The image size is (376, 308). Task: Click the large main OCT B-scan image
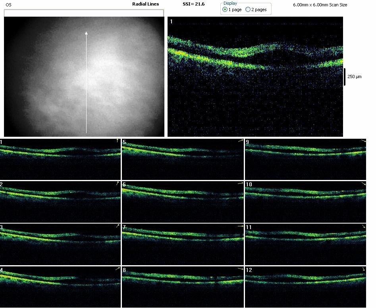255,77
